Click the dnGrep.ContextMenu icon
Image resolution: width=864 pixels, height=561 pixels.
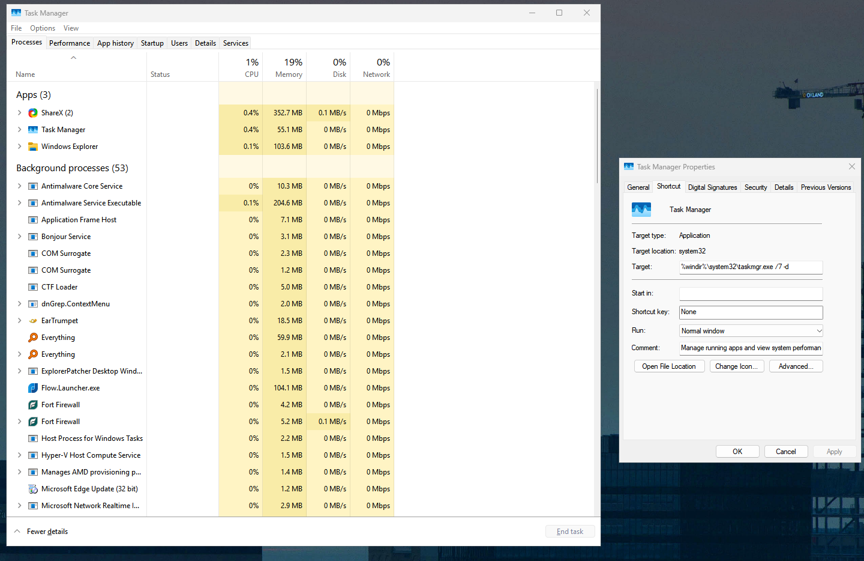[33, 304]
